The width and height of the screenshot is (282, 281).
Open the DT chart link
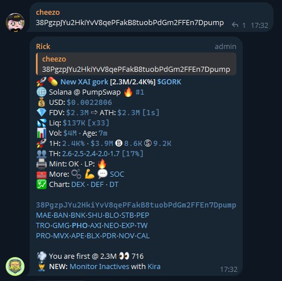coord(114,185)
